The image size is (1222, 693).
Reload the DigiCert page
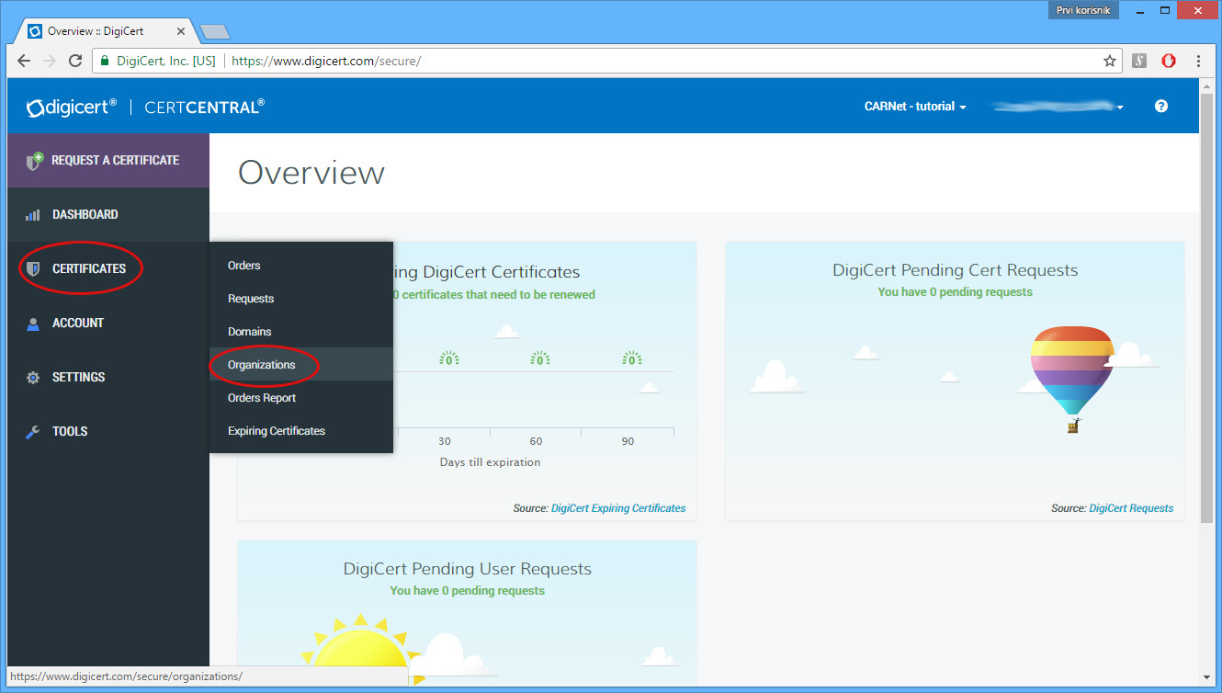pos(75,61)
